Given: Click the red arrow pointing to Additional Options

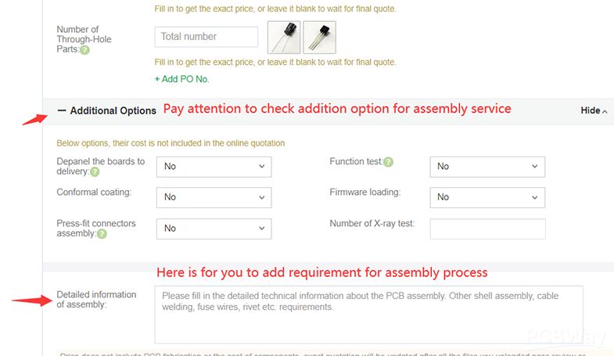Looking at the screenshot, I should [33, 119].
